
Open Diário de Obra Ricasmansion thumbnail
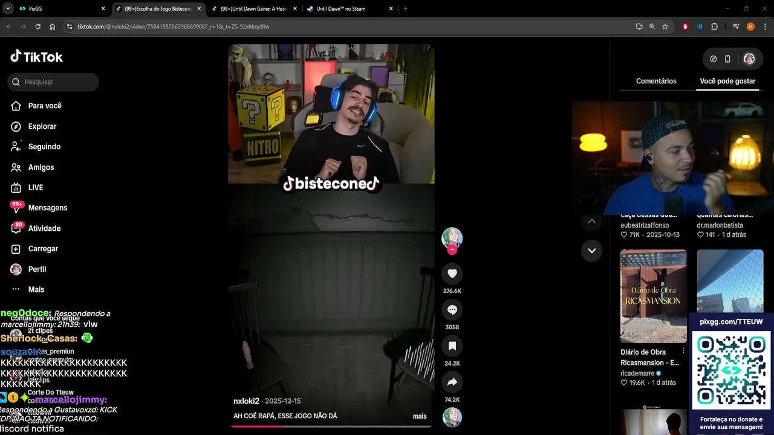(654, 297)
